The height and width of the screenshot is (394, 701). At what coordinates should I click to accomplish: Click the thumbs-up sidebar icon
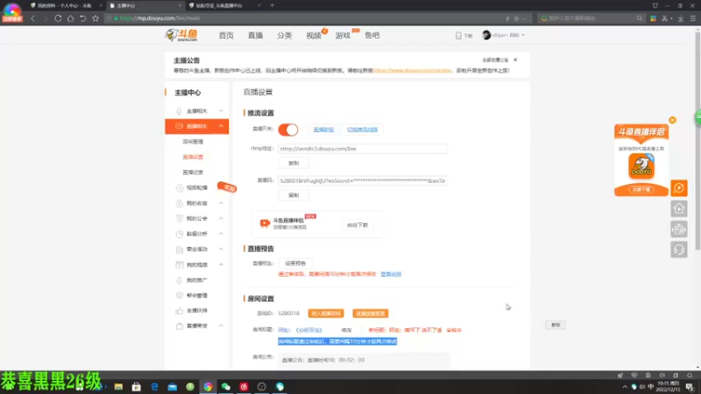179,311
